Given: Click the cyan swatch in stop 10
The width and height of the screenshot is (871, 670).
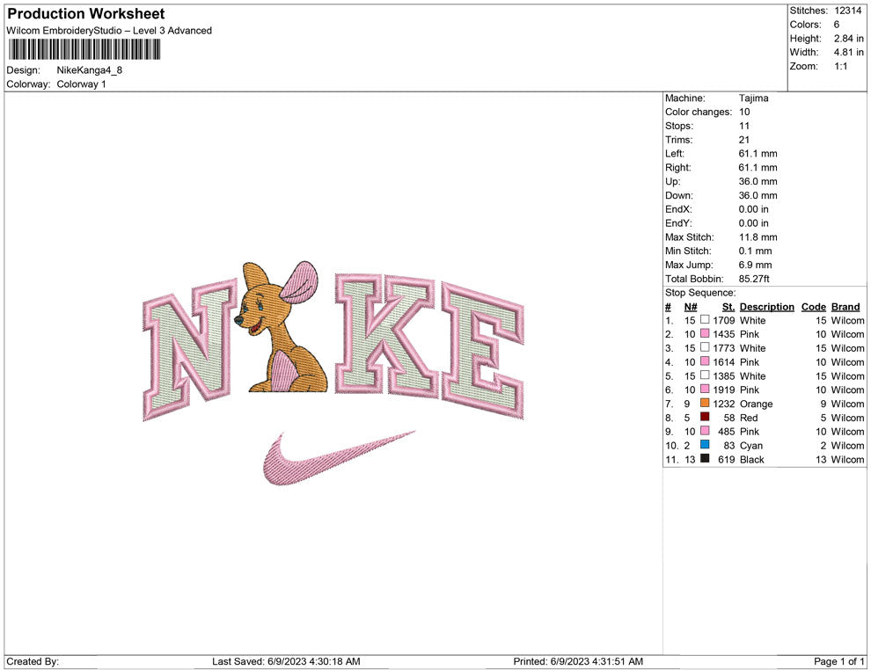Looking at the screenshot, I should [705, 445].
